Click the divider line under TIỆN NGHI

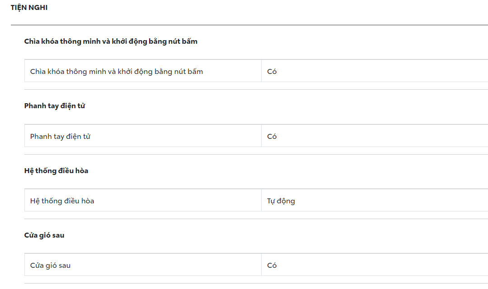click(249, 25)
